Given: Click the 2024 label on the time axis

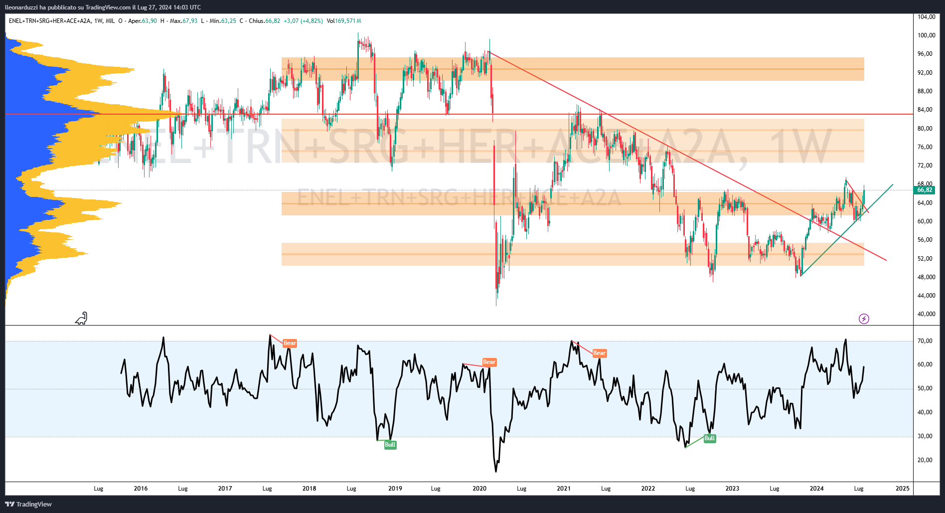Looking at the screenshot, I should click(x=816, y=489).
